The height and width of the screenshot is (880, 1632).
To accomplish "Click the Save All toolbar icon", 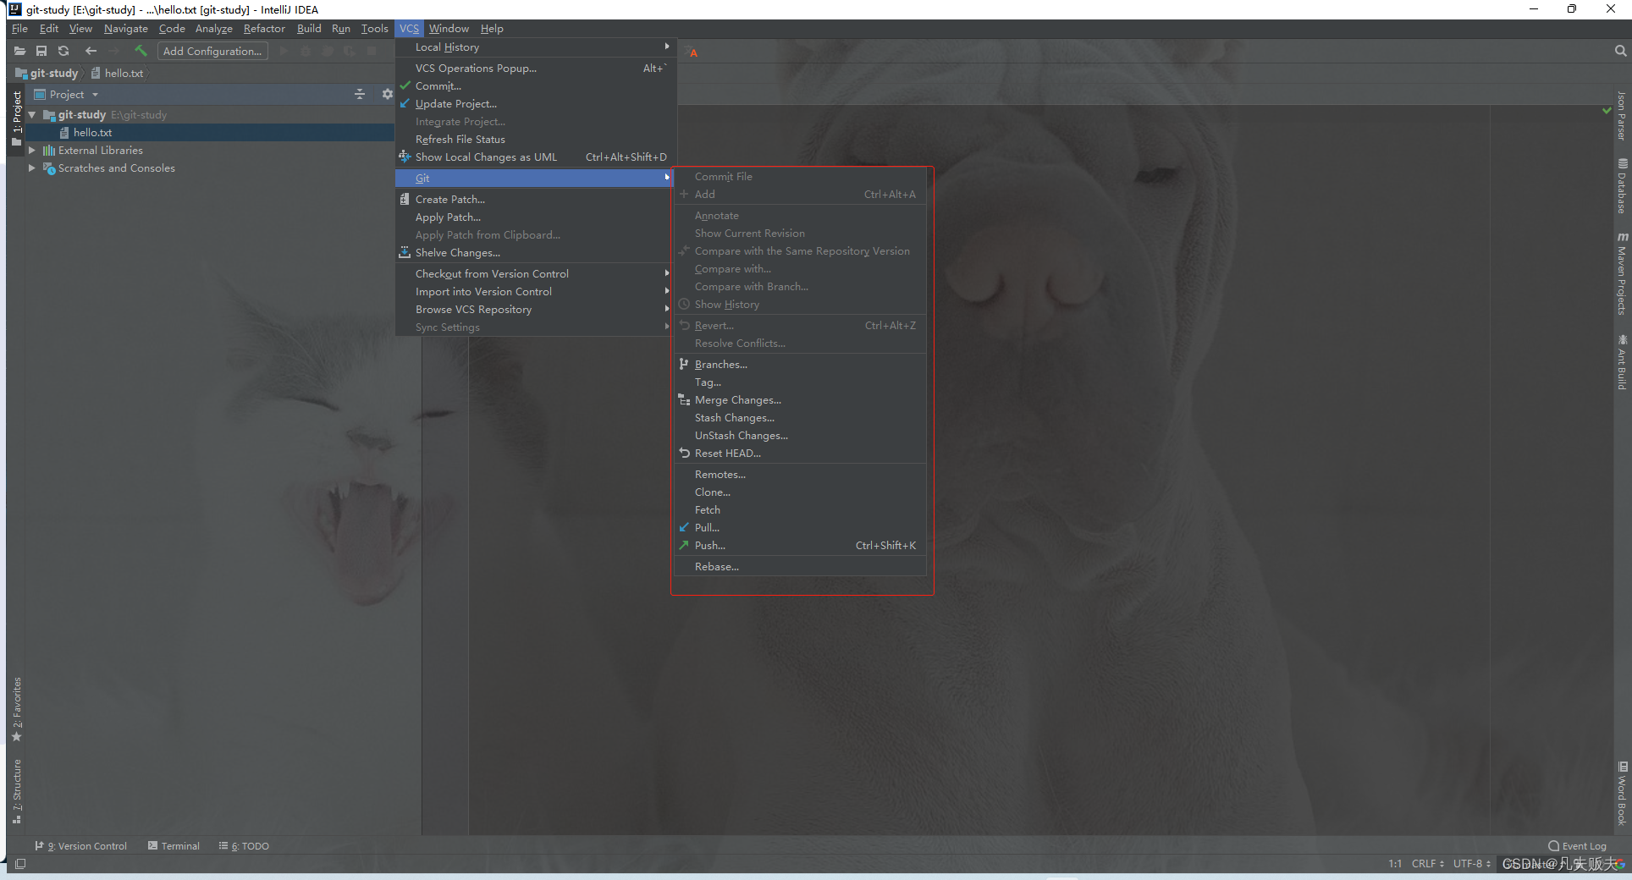I will tap(41, 51).
